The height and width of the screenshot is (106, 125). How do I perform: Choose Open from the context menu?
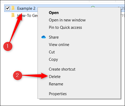point(54,13)
